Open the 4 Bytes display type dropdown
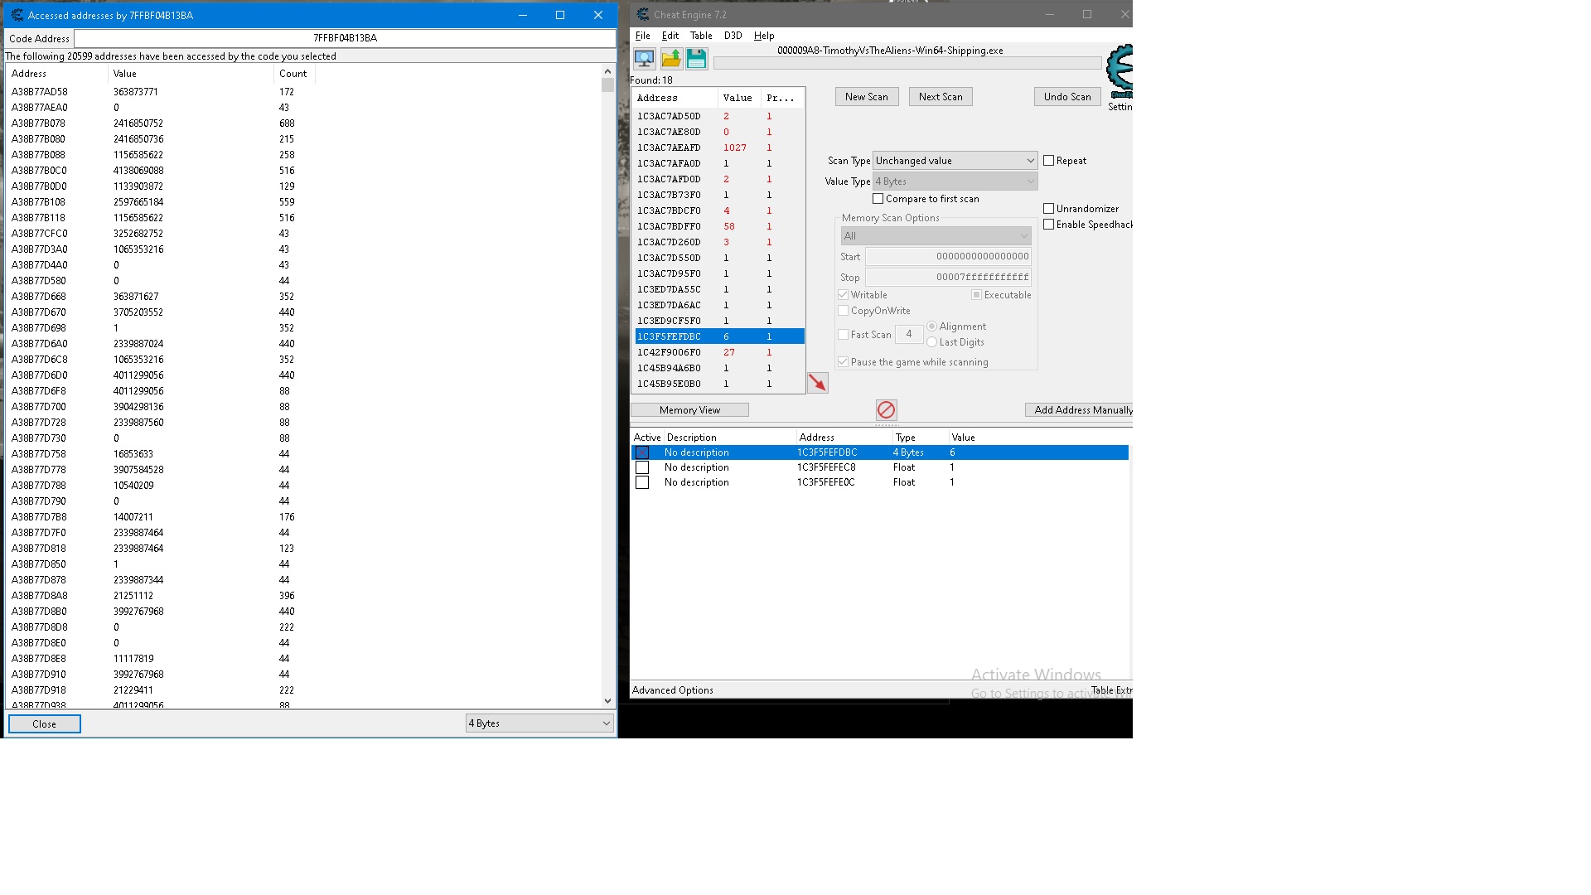 [x=539, y=723]
